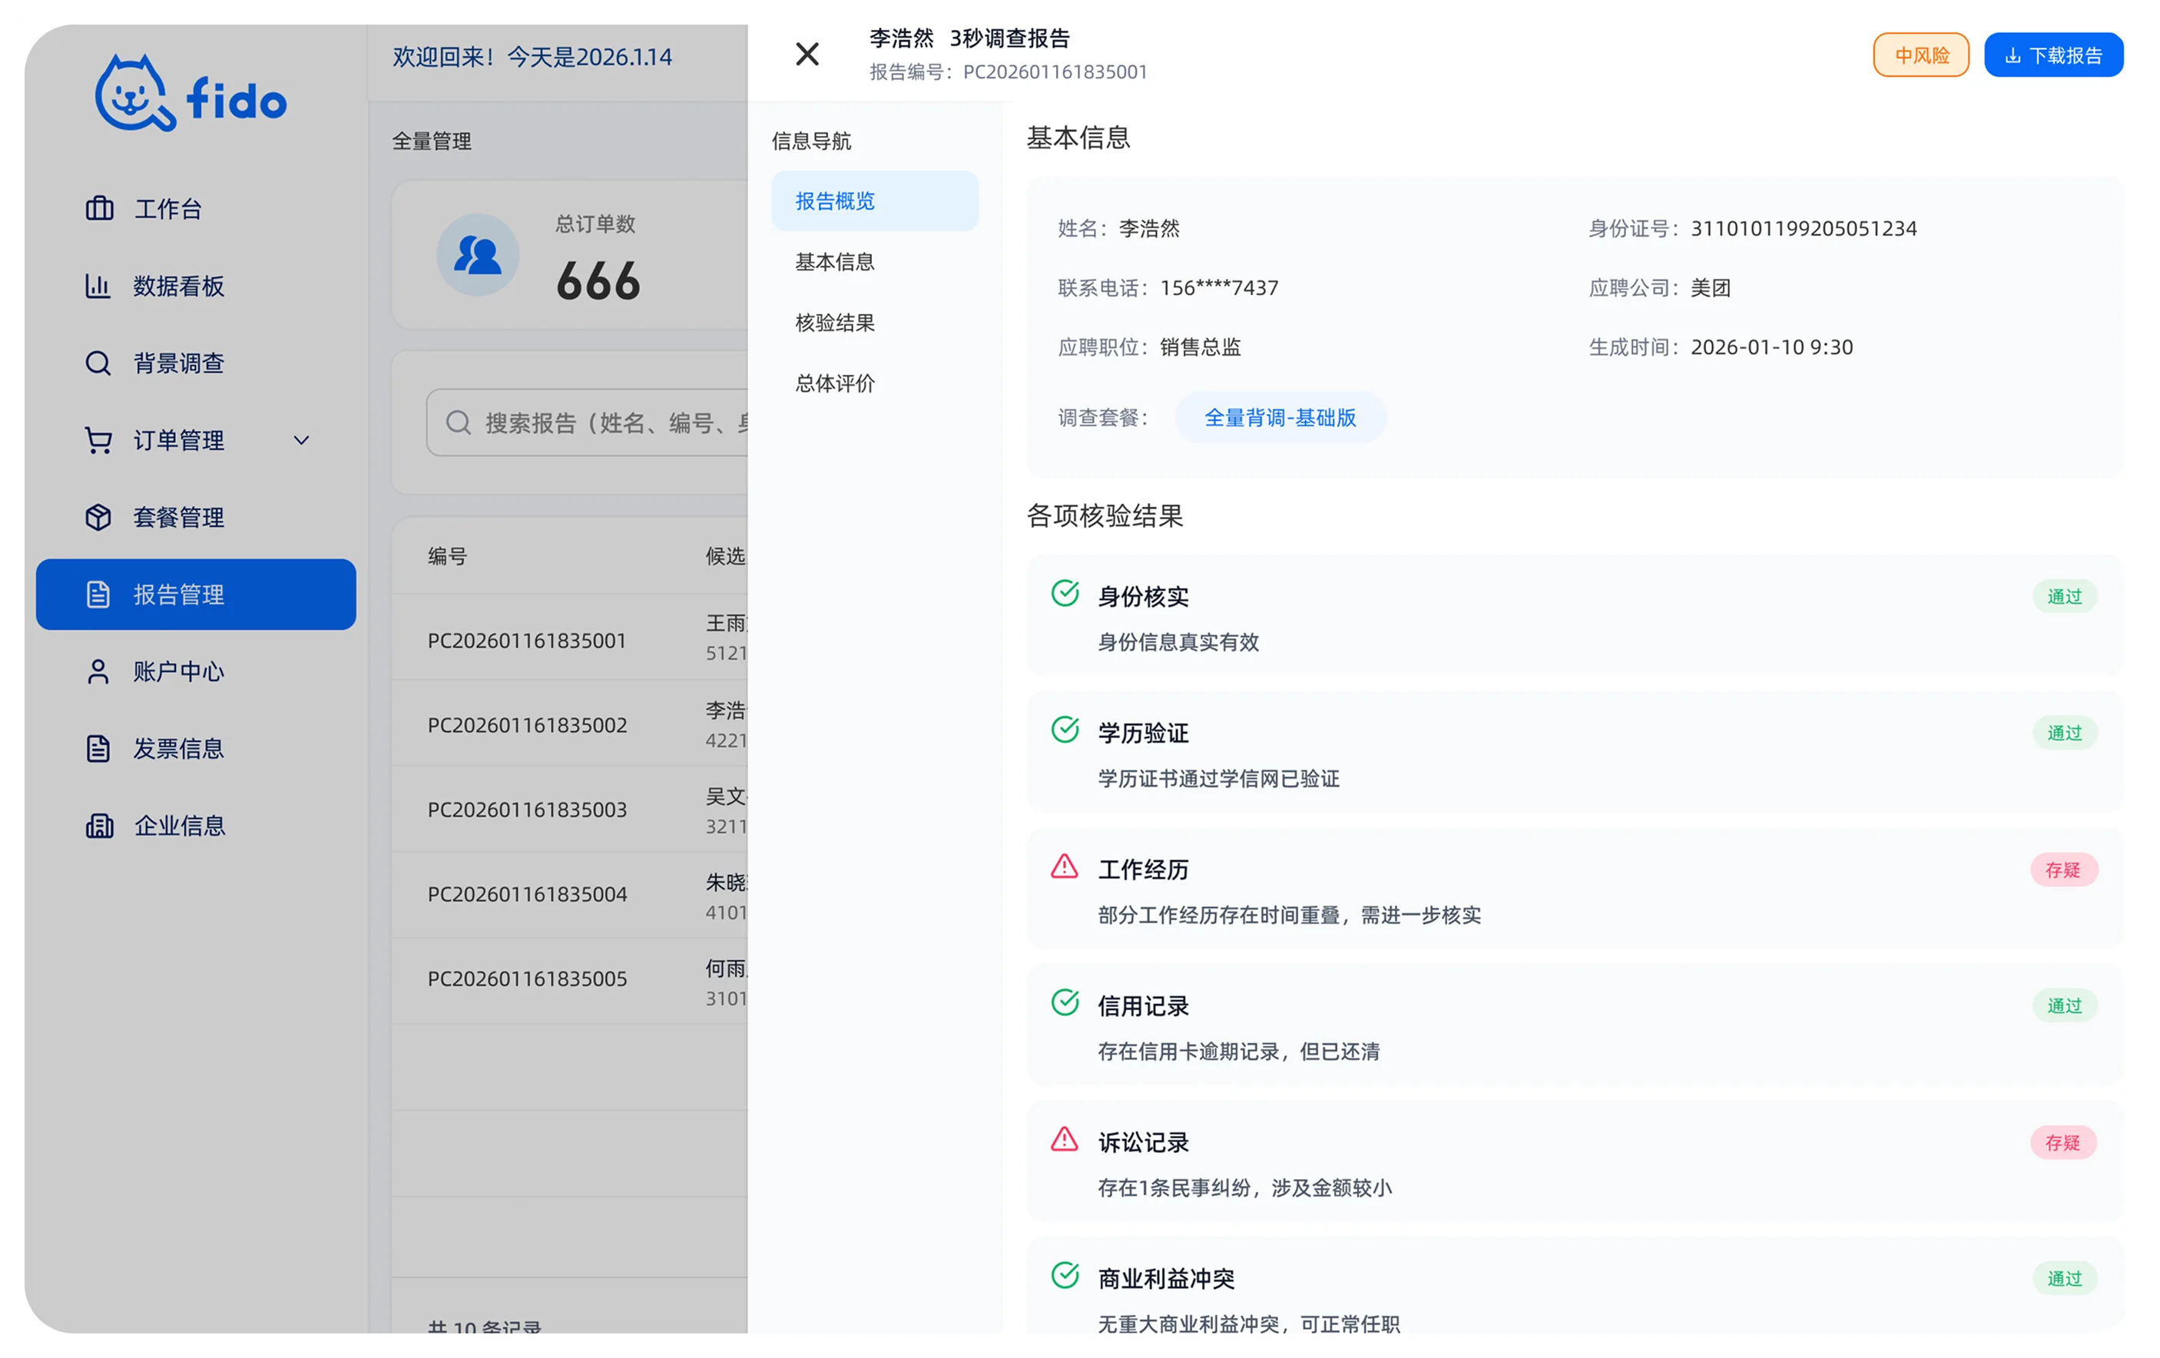Image resolution: width=2160 pixels, height=1358 pixels.
Task: Click report row PC202601161835003
Action: [x=570, y=809]
